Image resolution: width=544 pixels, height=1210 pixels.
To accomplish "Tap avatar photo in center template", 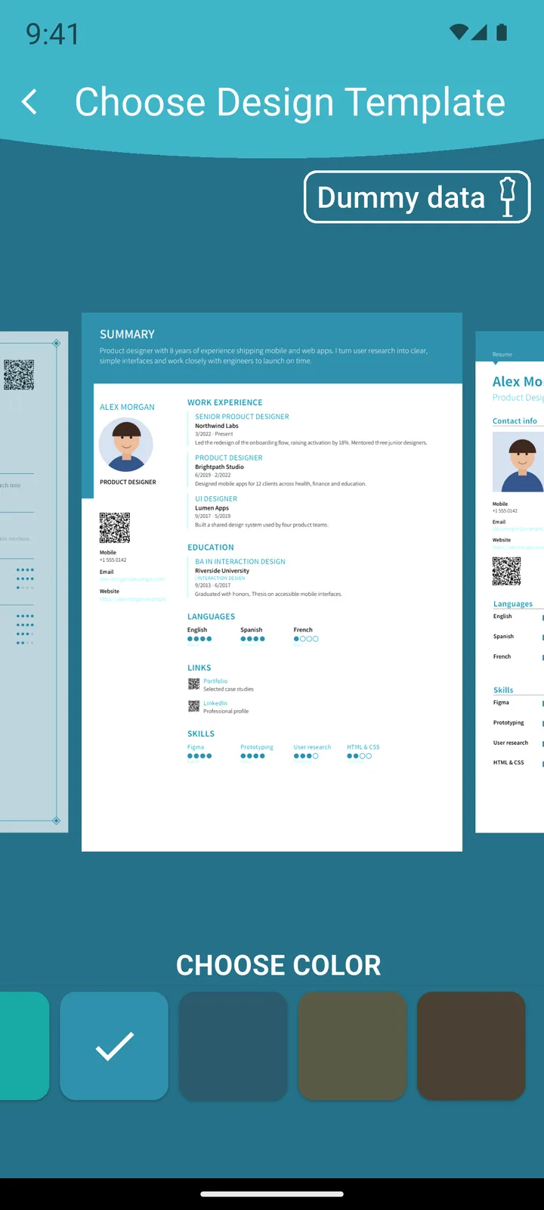I will pos(126,445).
